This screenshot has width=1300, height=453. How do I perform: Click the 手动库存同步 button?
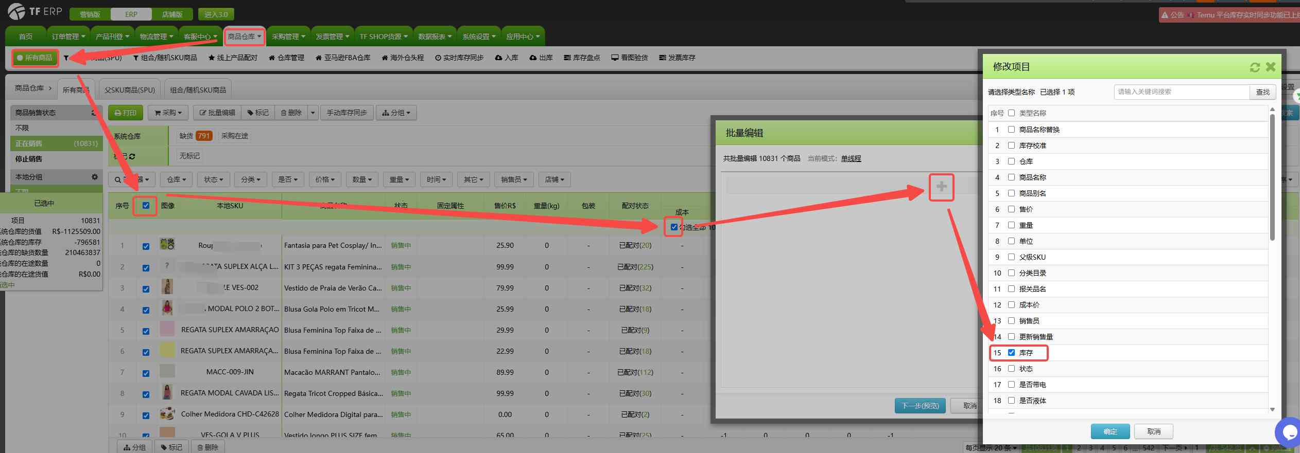pos(346,113)
